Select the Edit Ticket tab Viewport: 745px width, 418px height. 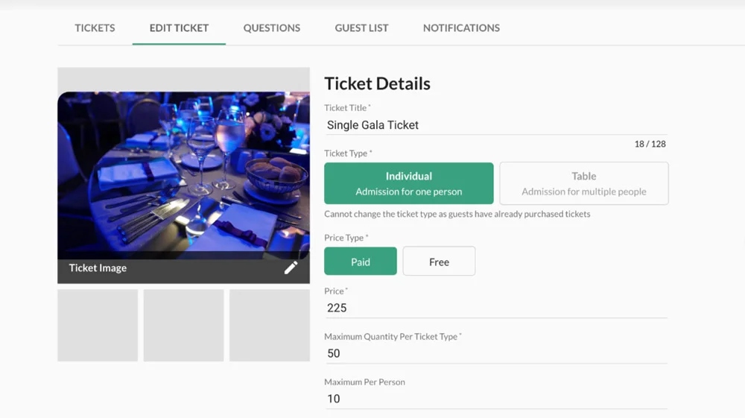click(179, 28)
